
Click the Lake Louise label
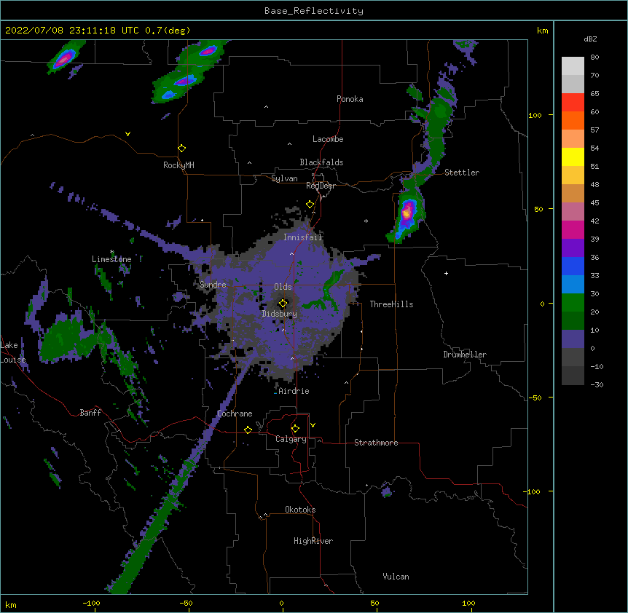[13, 352]
